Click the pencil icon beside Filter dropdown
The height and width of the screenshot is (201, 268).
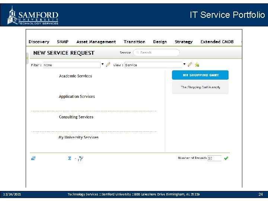coord(108,64)
